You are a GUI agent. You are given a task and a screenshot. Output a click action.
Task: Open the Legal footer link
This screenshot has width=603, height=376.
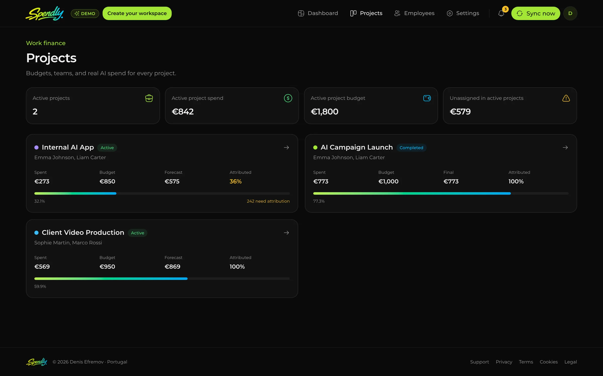(571, 362)
